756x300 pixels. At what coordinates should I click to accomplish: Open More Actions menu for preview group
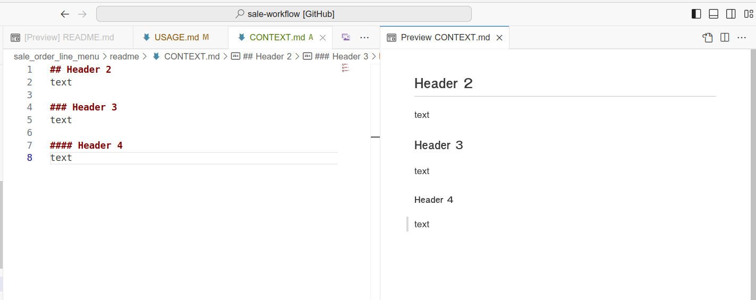coord(742,37)
